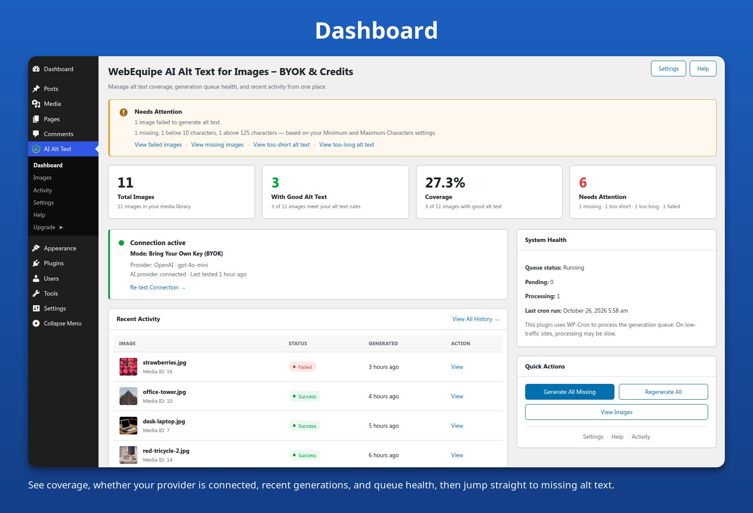Screen dimensions: 753x513
Task: Click the Plugins plug icon
Action: pyautogui.click(x=36, y=263)
